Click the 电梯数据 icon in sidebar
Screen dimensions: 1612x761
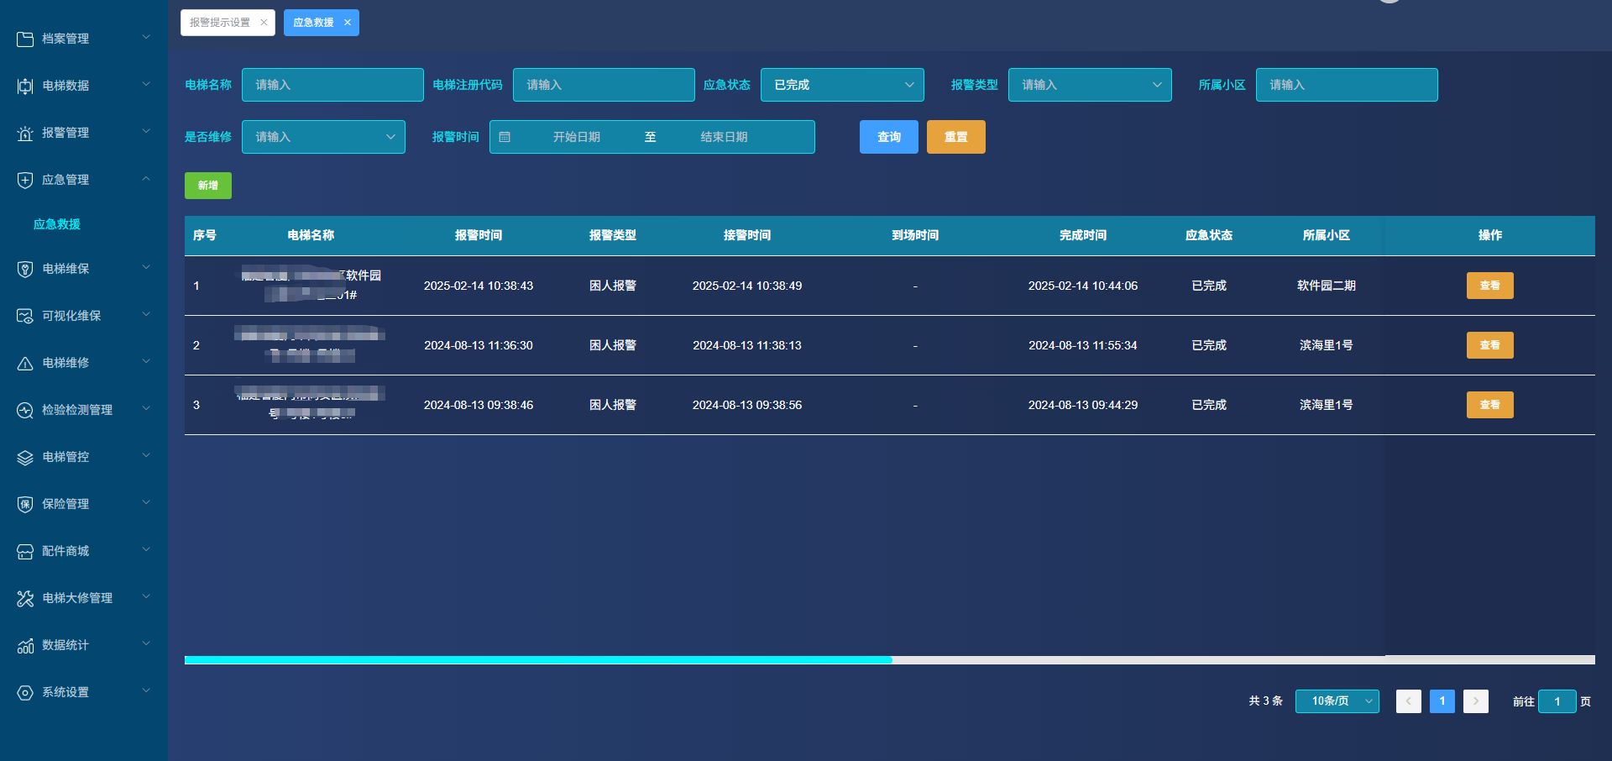coord(25,86)
